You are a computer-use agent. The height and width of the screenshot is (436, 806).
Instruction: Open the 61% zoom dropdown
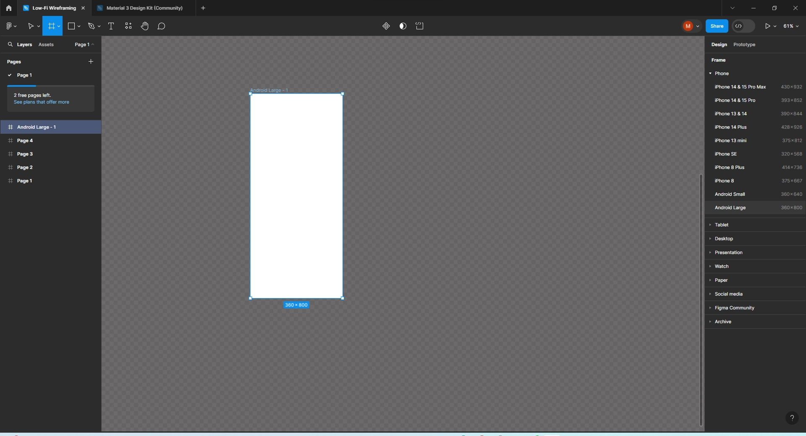(x=791, y=26)
